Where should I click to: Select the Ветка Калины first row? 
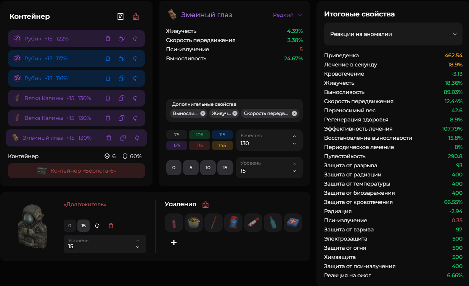[57, 98]
